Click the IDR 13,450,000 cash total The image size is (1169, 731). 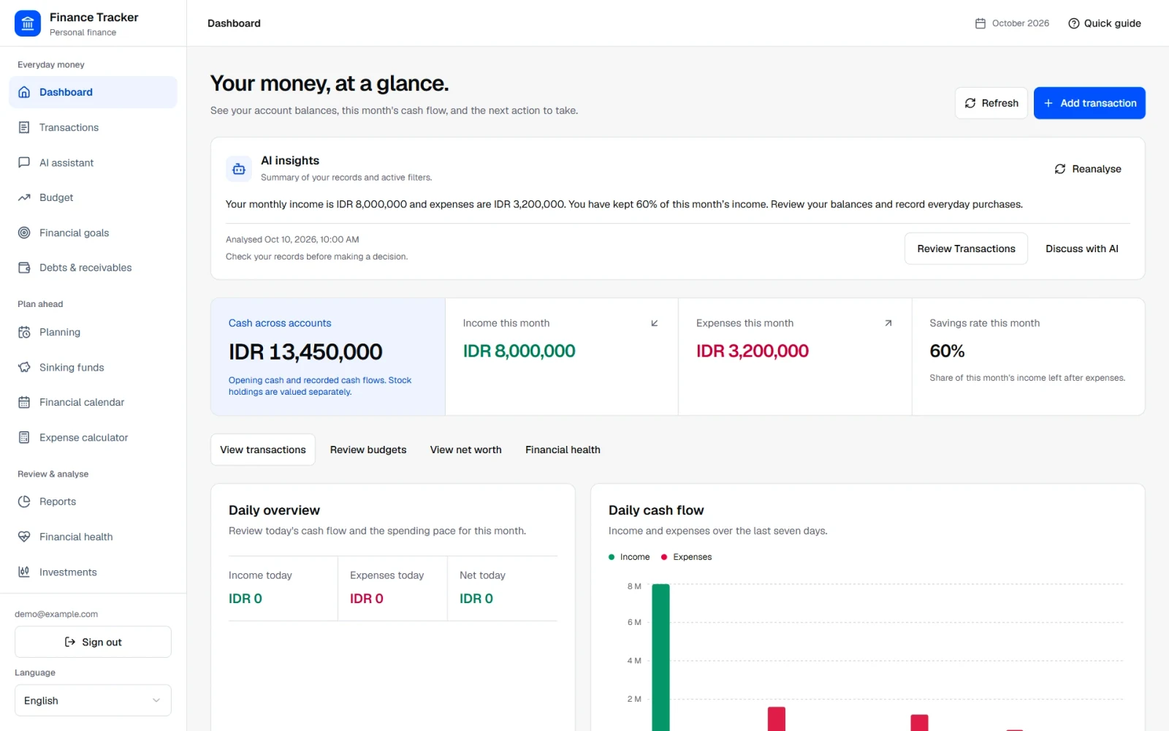305,352
